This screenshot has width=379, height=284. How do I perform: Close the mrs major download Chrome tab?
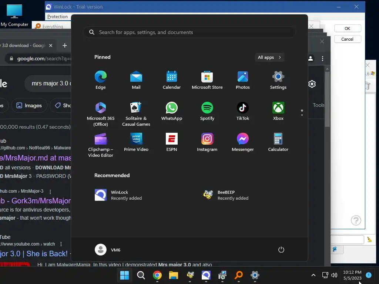50,45
